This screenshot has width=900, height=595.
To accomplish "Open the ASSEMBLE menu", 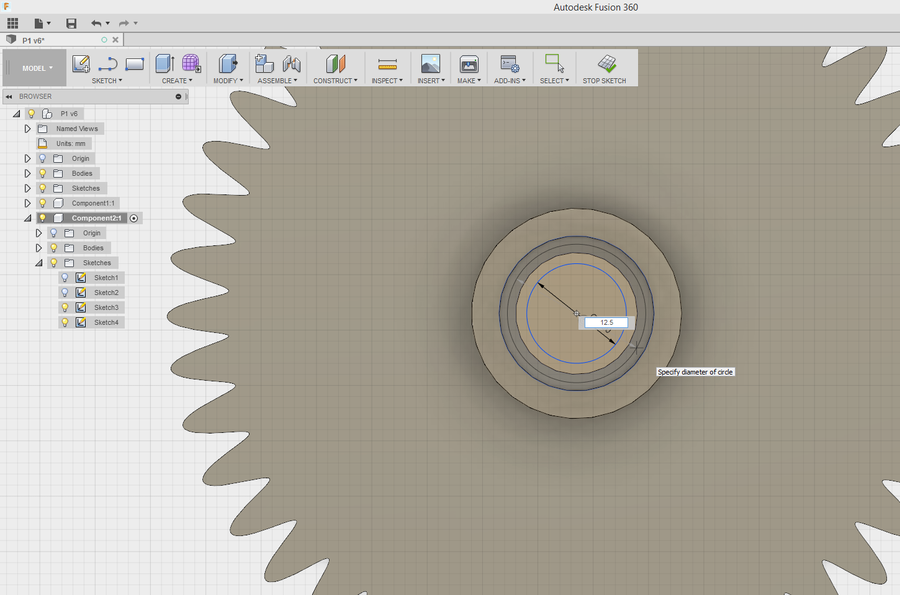I will (277, 81).
